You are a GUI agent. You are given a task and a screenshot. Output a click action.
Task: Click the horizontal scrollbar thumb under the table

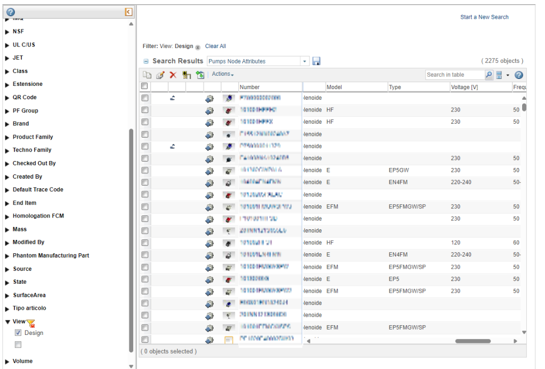pos(473,341)
